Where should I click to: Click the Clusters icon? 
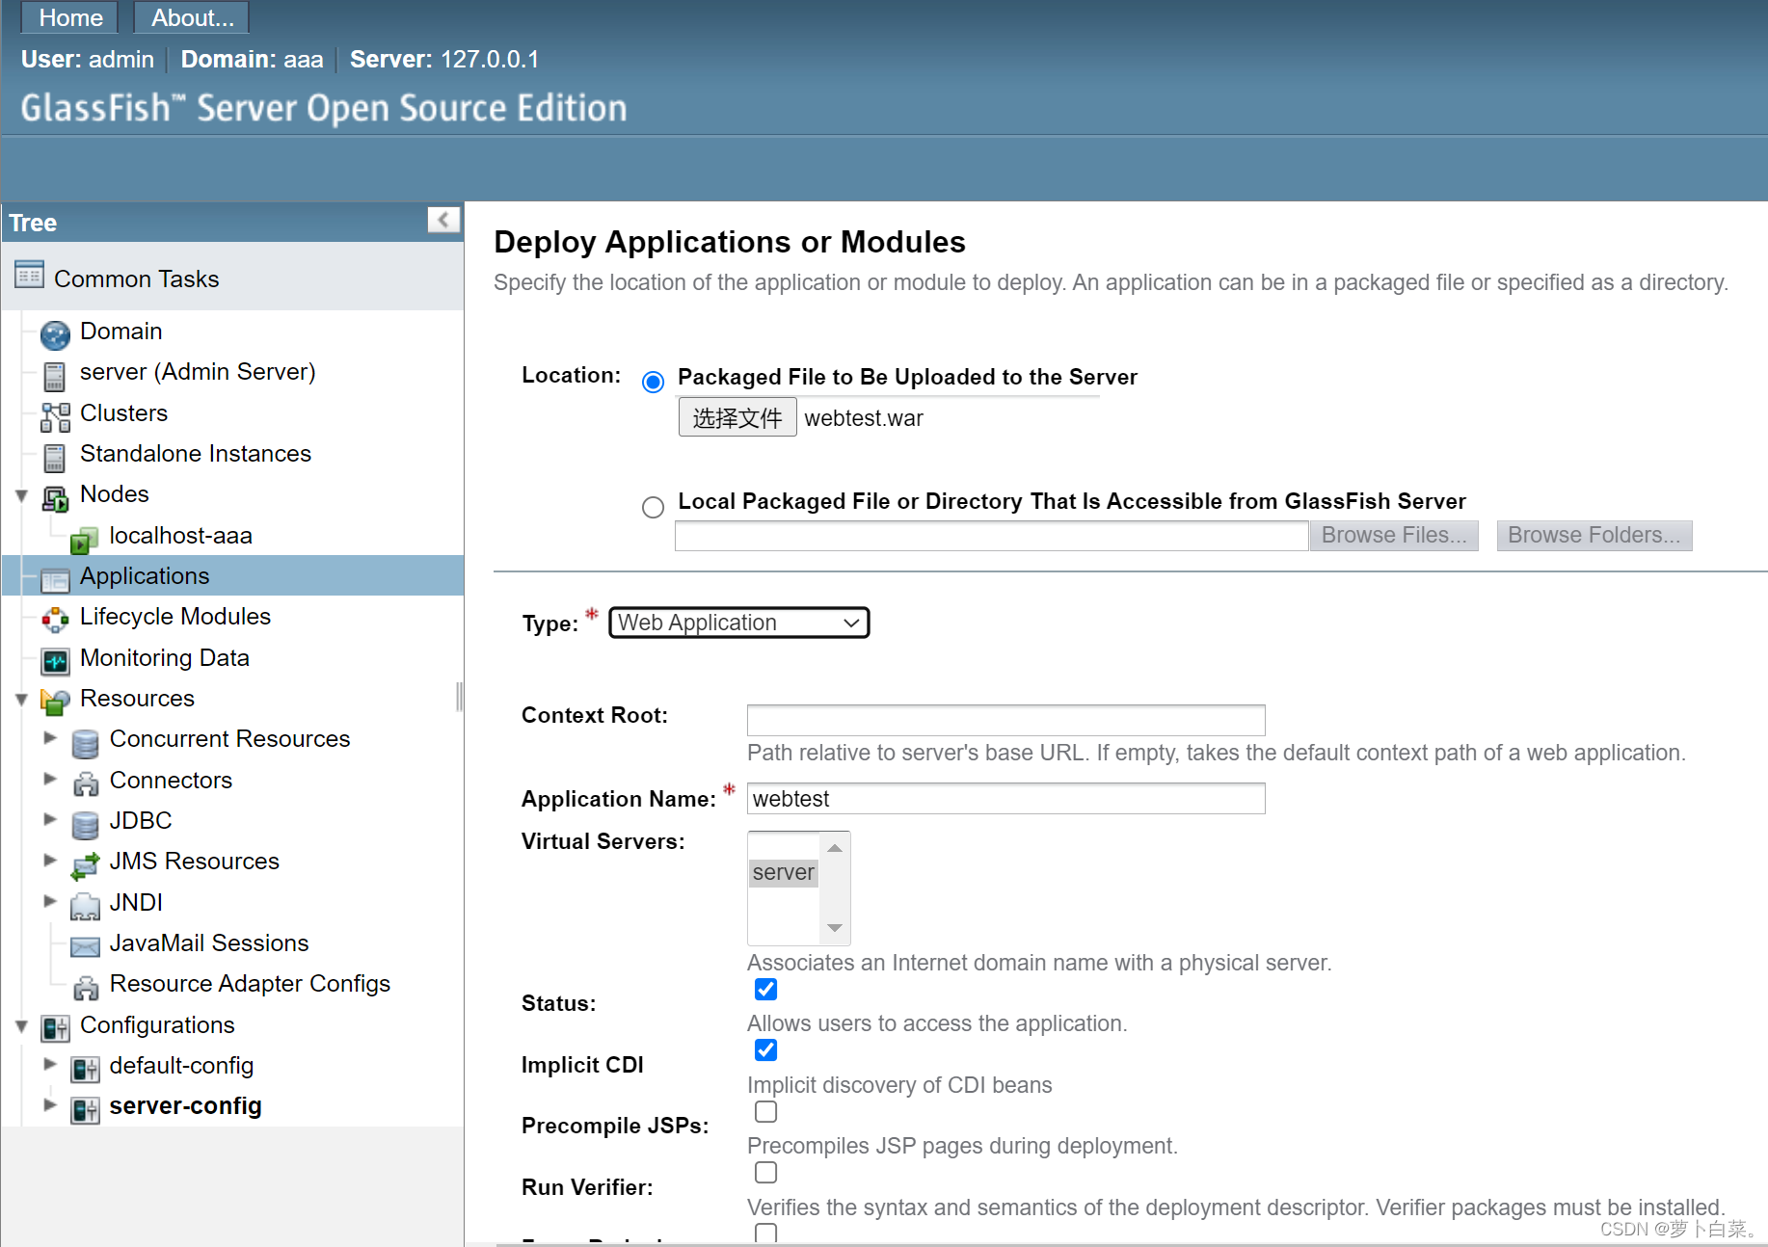tap(55, 416)
